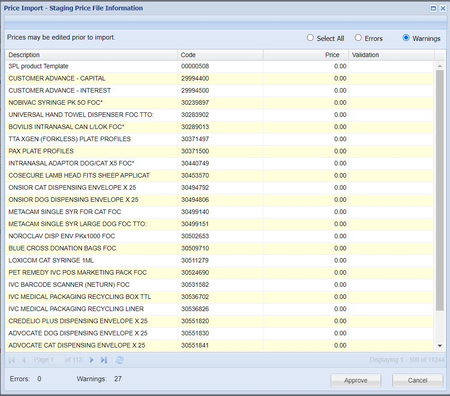Go to first page of results
The image size is (450, 396).
[12, 360]
